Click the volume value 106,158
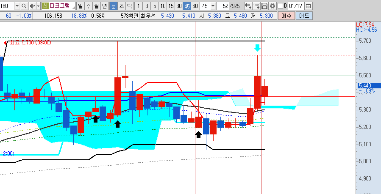Screen dimensions: 381x194 (x=53, y=16)
